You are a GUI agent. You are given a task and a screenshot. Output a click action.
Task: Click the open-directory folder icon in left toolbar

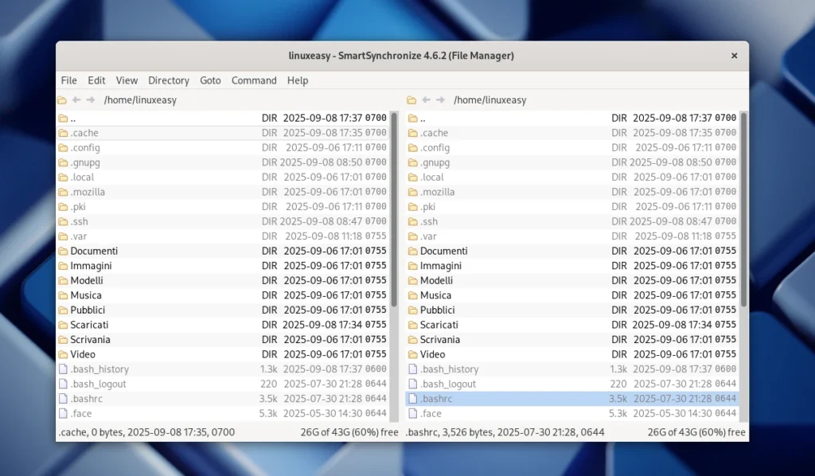pos(63,99)
